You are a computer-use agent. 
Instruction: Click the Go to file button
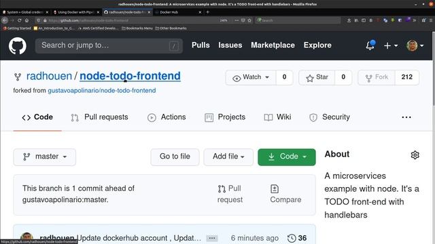[x=175, y=157]
